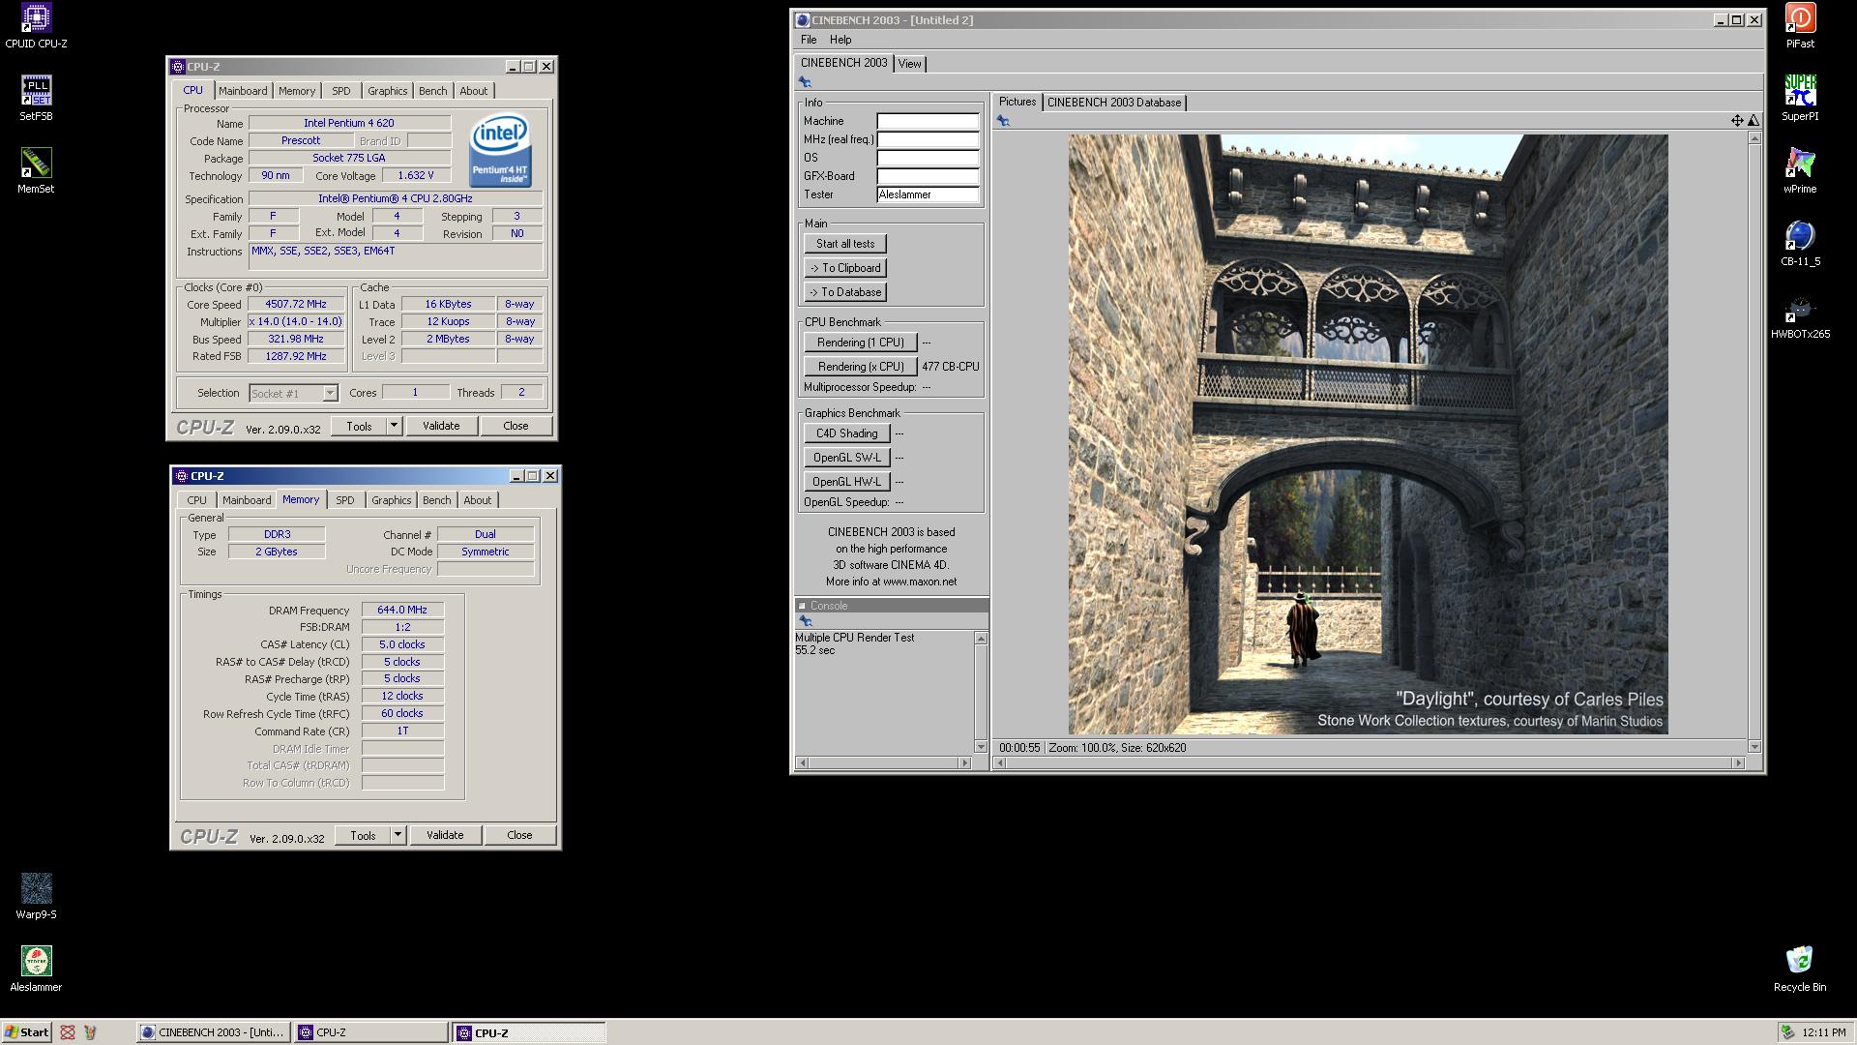Viewport: 1857px width, 1045px height.
Task: Click the To Clipboard button
Action: coord(845,268)
